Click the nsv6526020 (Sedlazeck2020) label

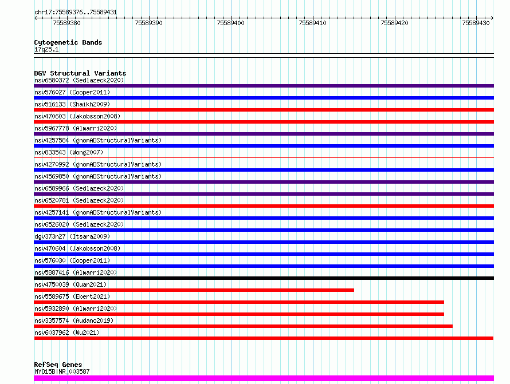point(79,224)
